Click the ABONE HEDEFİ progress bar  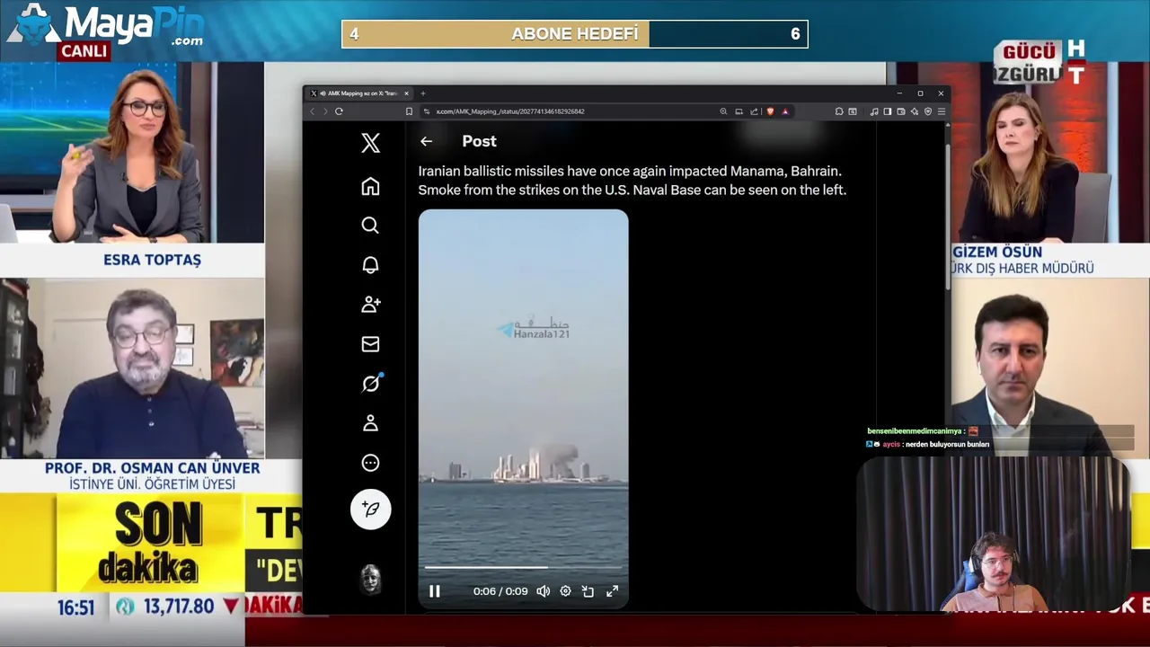575,34
